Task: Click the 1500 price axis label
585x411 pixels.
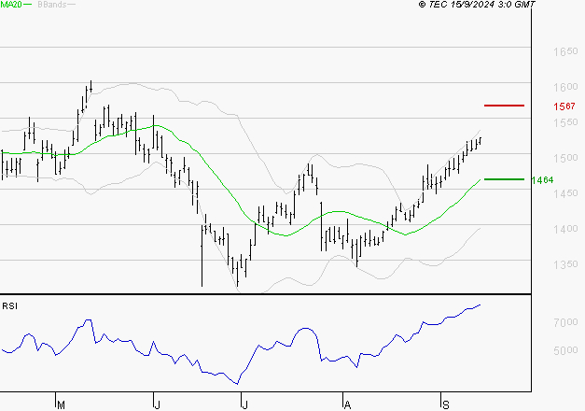Action: [565, 158]
